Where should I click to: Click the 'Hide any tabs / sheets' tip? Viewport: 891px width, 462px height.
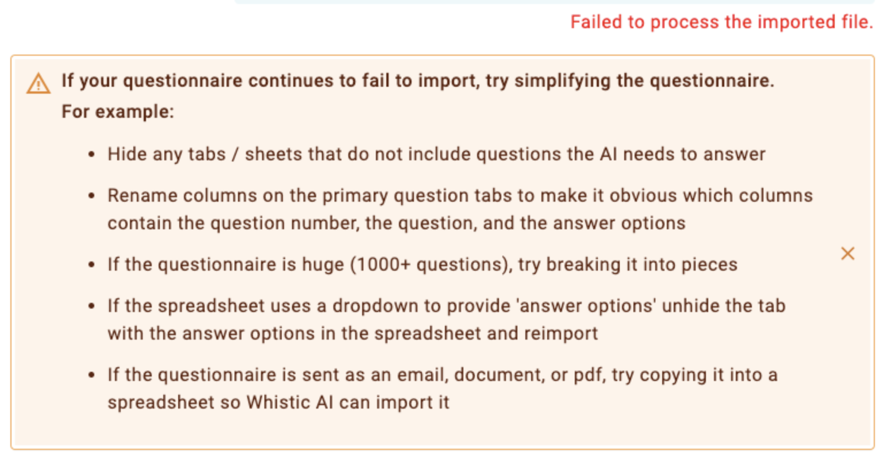tap(436, 154)
